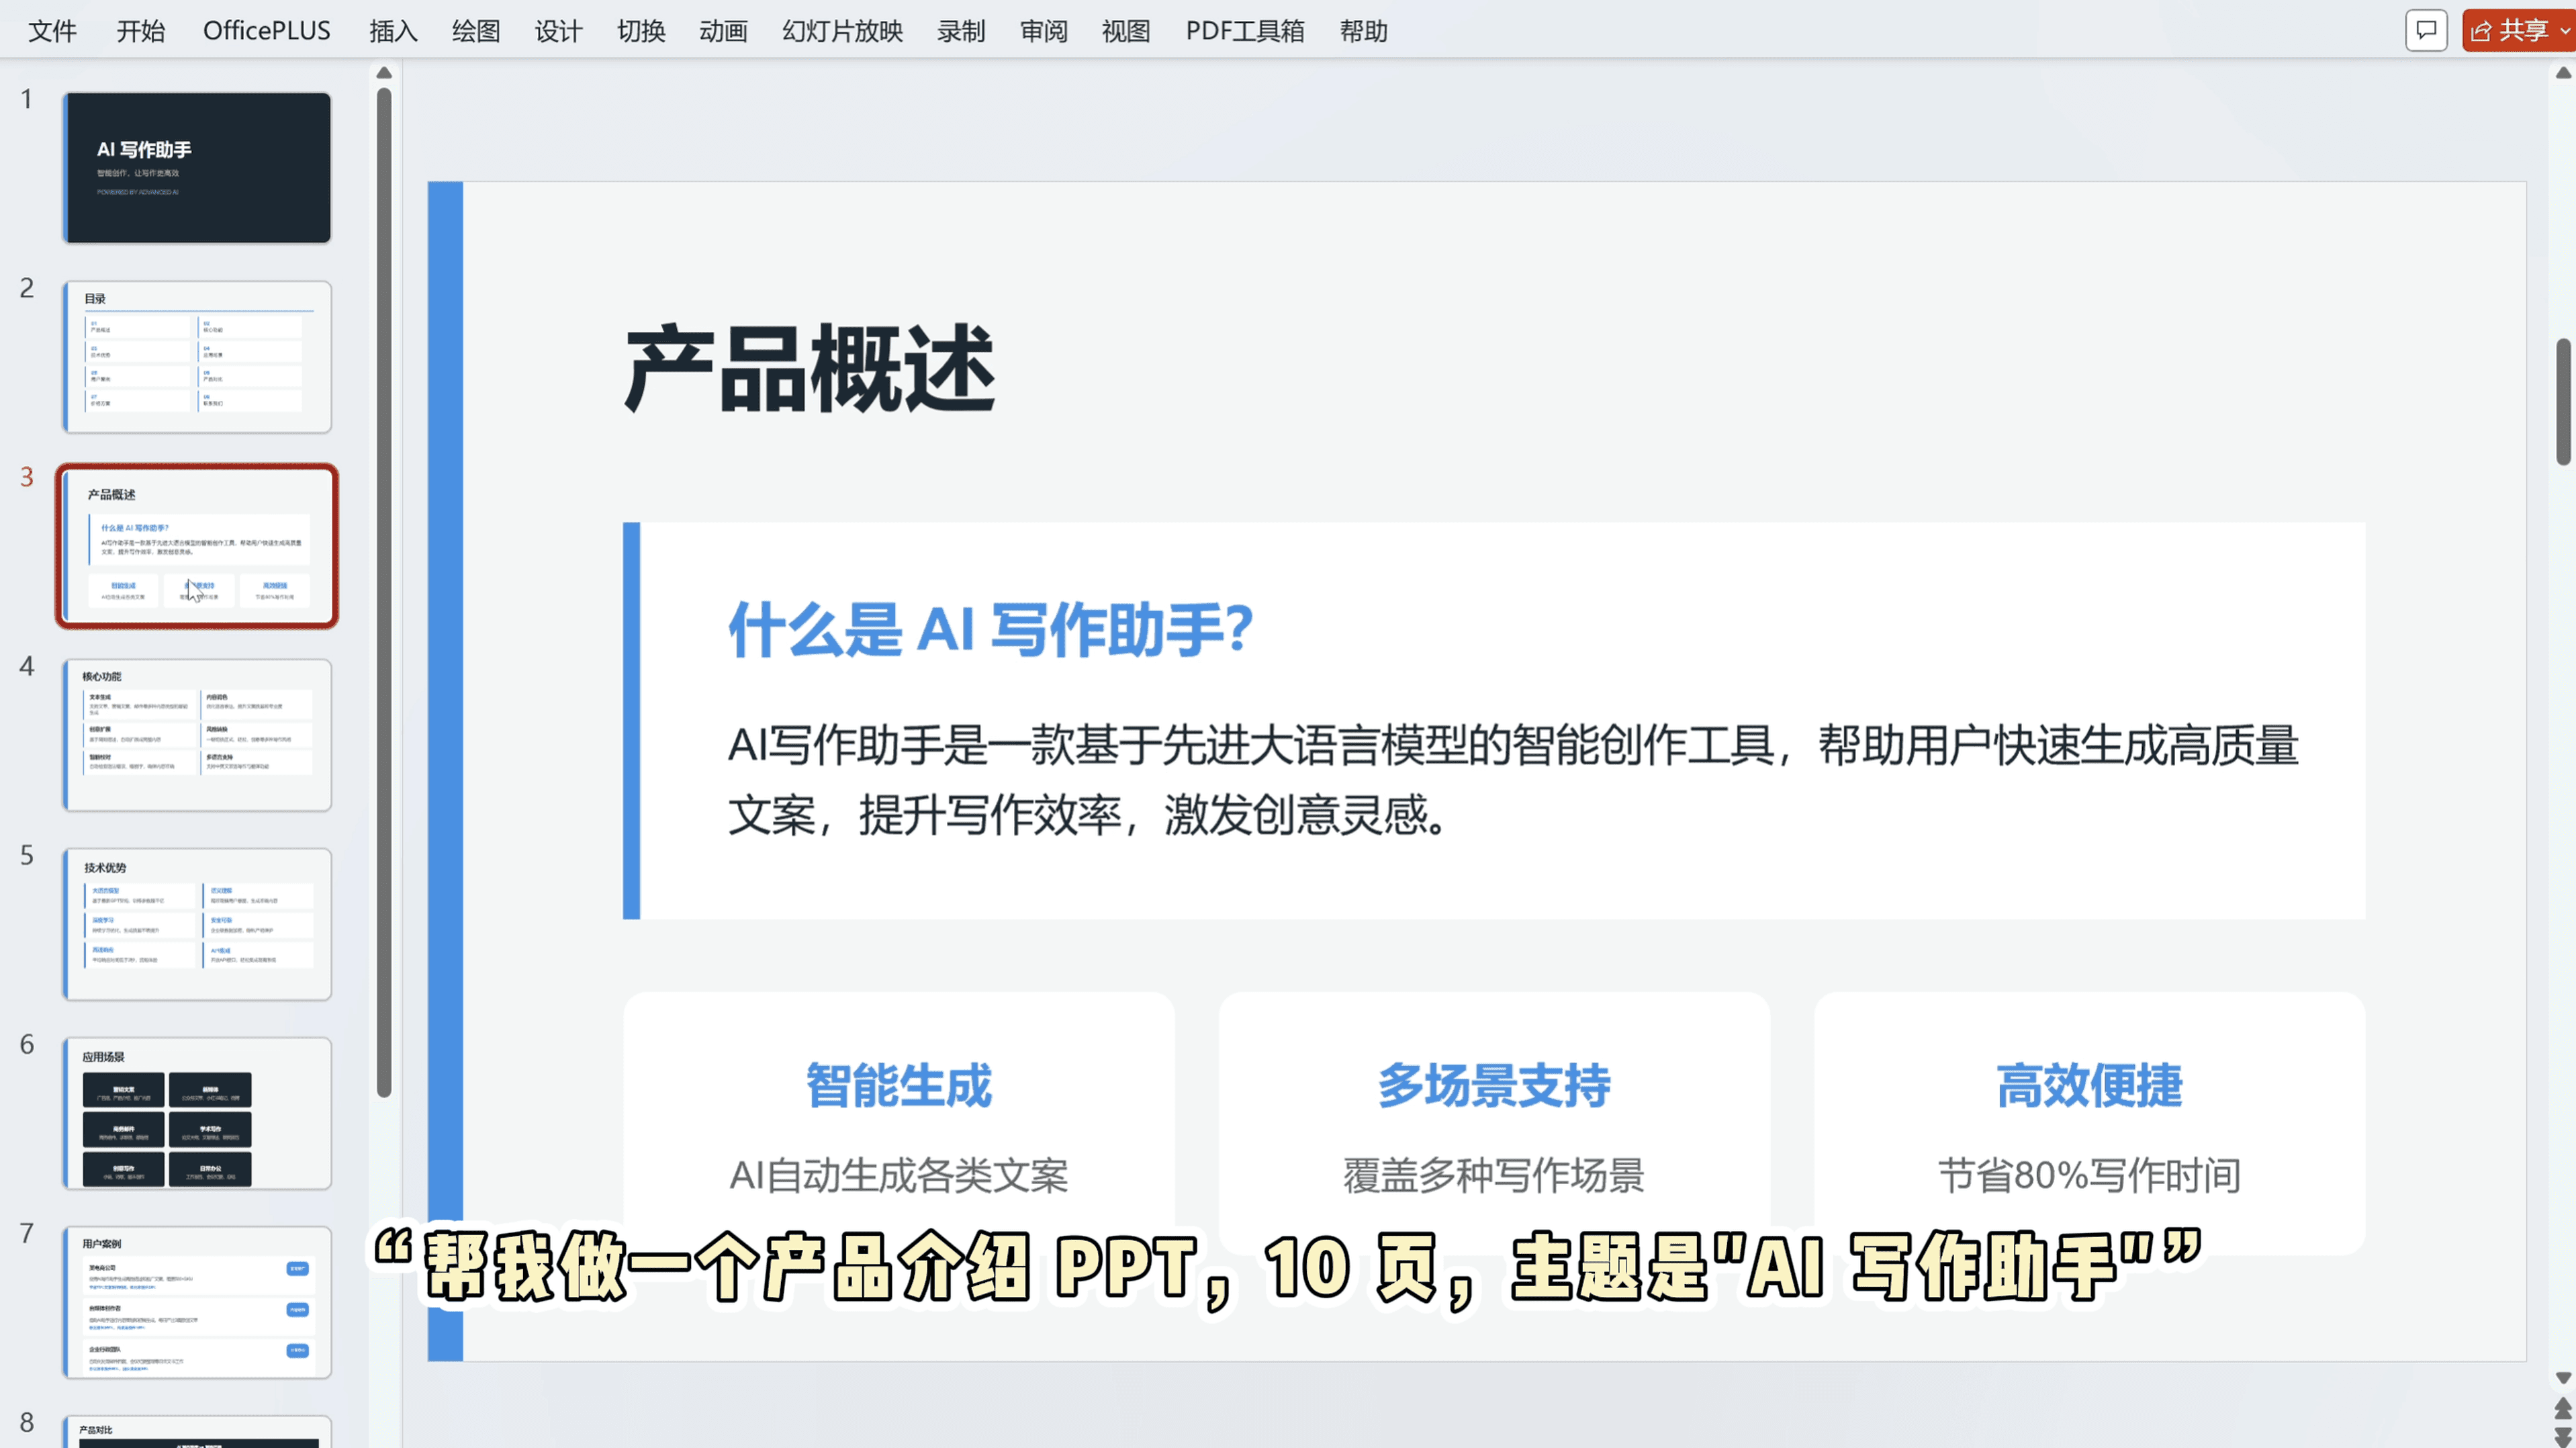Open the comments panel via speech bubble icon
This screenshot has width=2576, height=1448.
click(x=2427, y=30)
